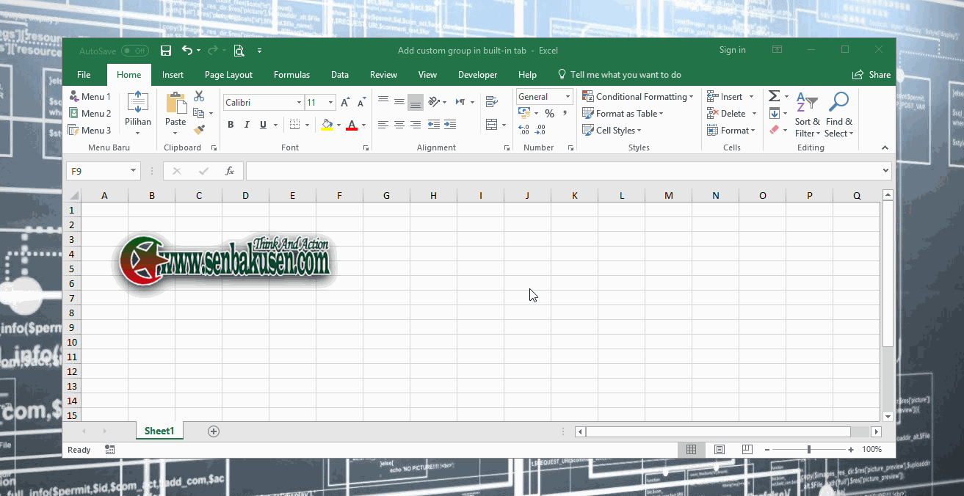The width and height of the screenshot is (964, 496).
Task: Toggle Bold formatting
Action: pyautogui.click(x=231, y=125)
